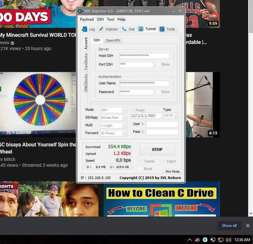Expand the SSHApp Bitvise Port dropdown
The width and height of the screenshot is (253, 244).
pos(114,118)
